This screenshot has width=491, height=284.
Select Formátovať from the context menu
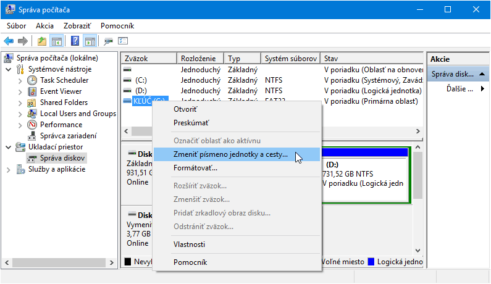(195, 168)
